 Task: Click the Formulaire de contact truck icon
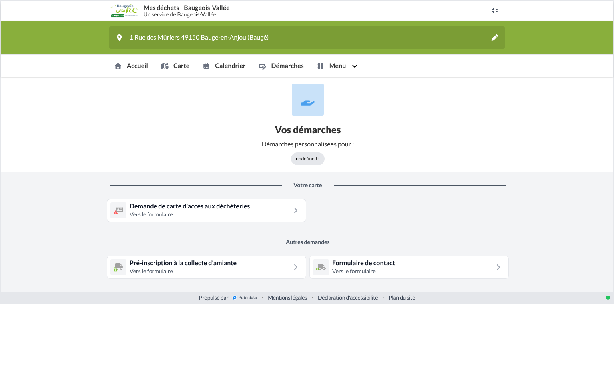[321, 267]
